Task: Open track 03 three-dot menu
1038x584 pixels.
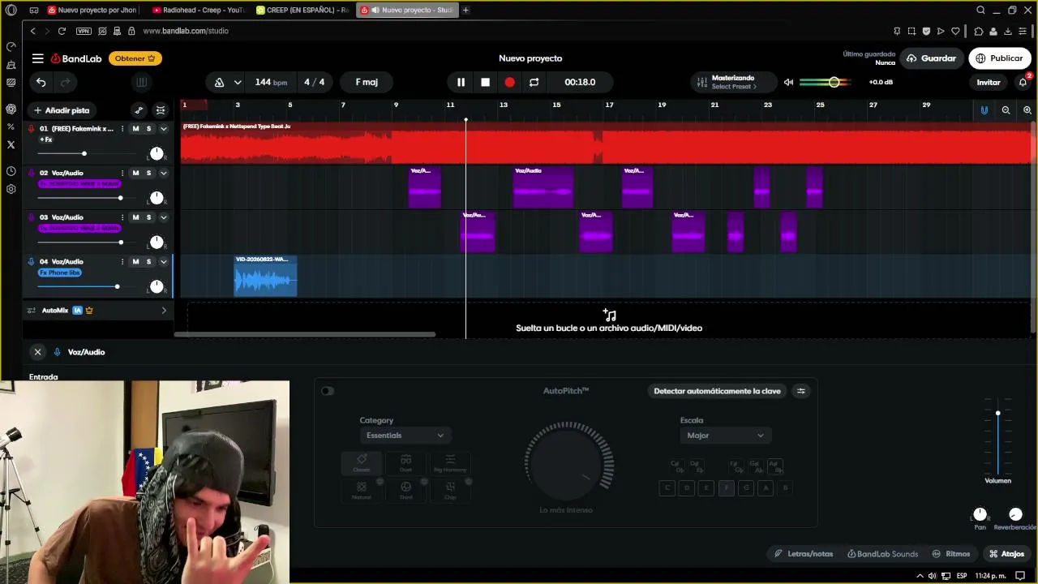Action: [122, 217]
